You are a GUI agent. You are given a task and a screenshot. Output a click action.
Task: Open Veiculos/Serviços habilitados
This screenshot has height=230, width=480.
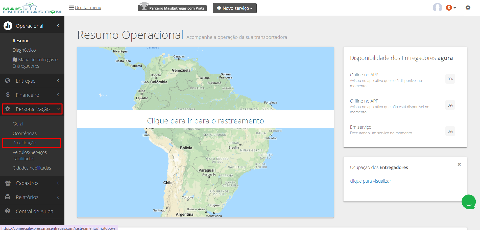click(30, 155)
